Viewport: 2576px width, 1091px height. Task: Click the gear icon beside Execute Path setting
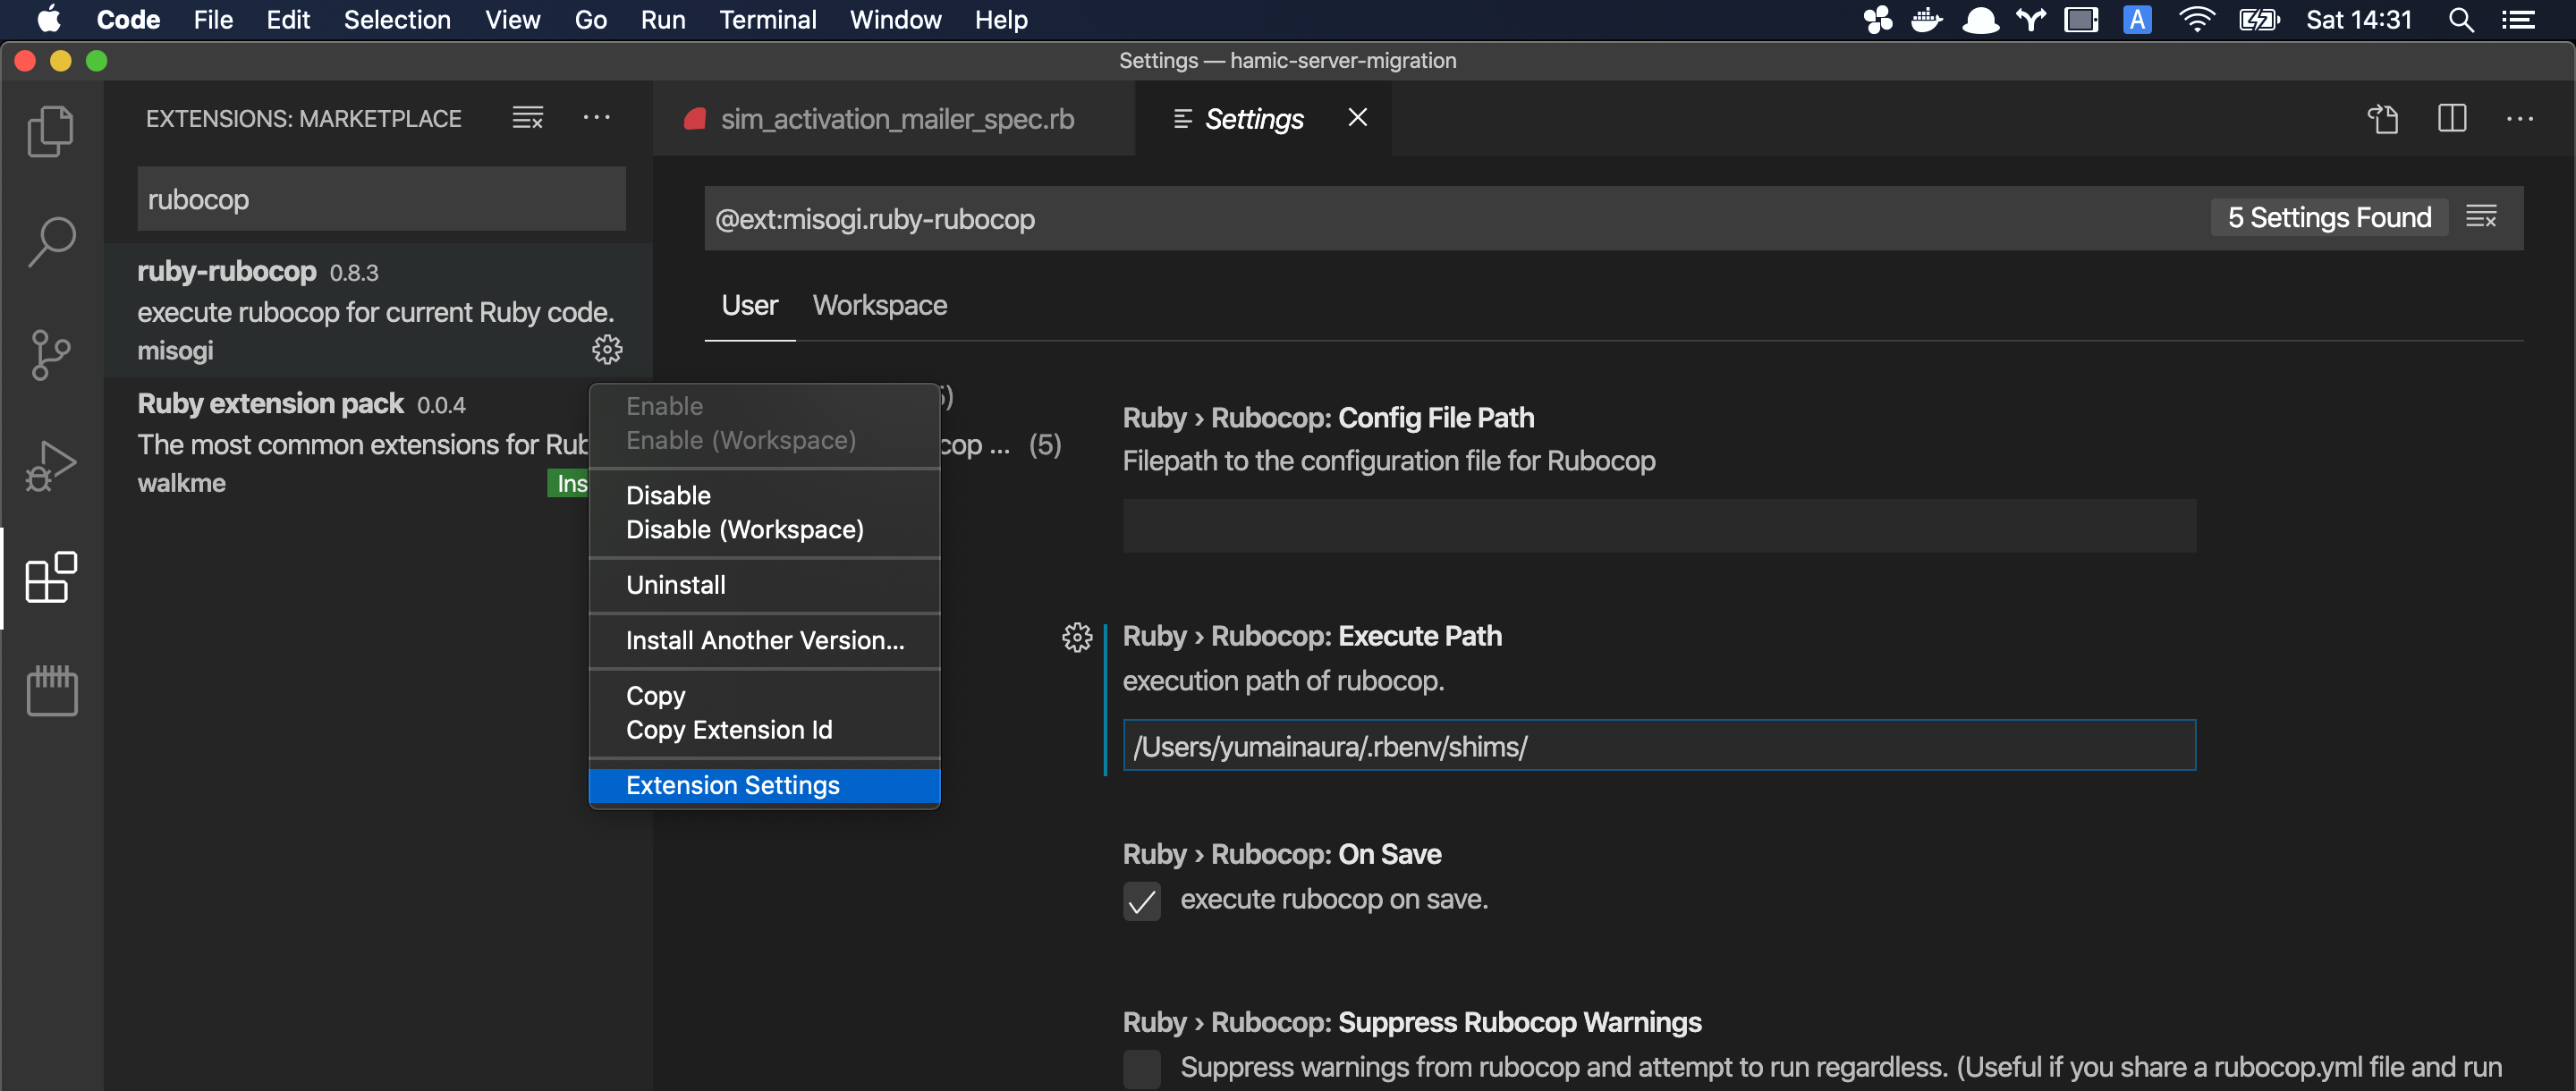coord(1077,637)
